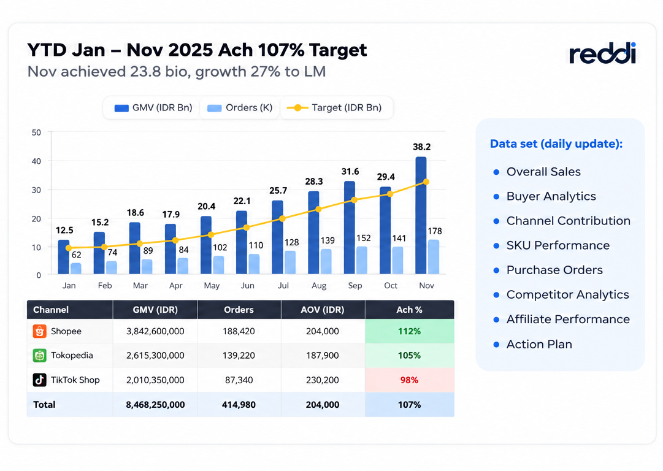
Task: Sort by Channel column header
Action: tap(70, 310)
